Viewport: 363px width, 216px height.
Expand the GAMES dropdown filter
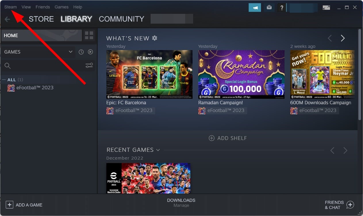tap(71, 52)
